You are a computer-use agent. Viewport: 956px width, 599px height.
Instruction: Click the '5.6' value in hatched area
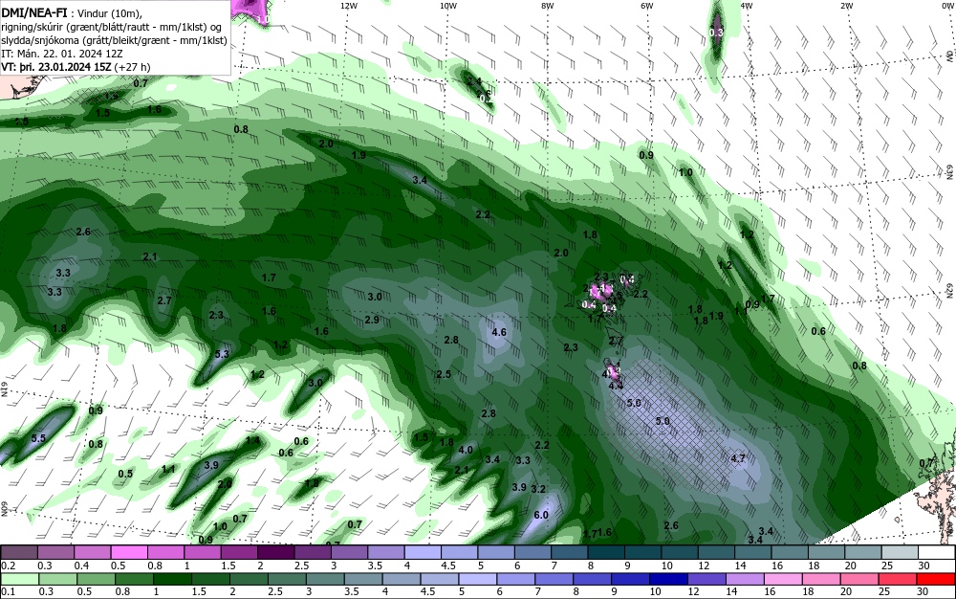pyautogui.click(x=634, y=403)
